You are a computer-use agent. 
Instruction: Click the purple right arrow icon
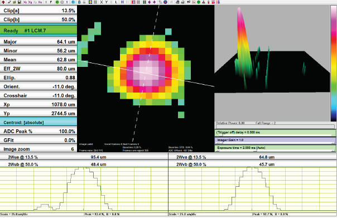pos(154,2)
